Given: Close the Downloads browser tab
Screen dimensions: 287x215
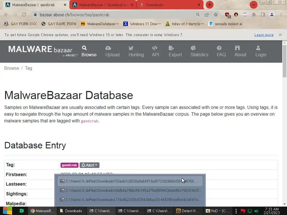Looking at the screenshot, I should click(x=199, y=5).
